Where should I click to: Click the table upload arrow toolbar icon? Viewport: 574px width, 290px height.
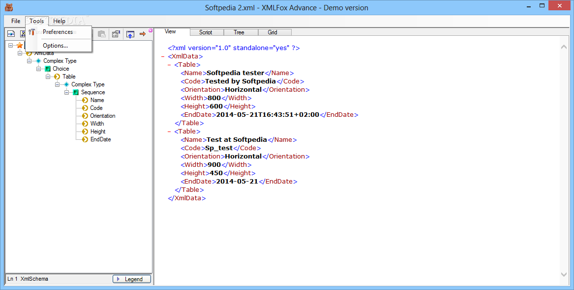[130, 34]
